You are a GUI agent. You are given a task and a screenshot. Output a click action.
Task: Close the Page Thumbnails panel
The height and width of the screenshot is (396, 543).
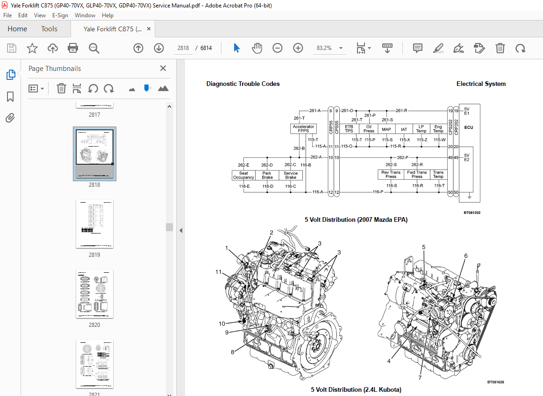[163, 68]
